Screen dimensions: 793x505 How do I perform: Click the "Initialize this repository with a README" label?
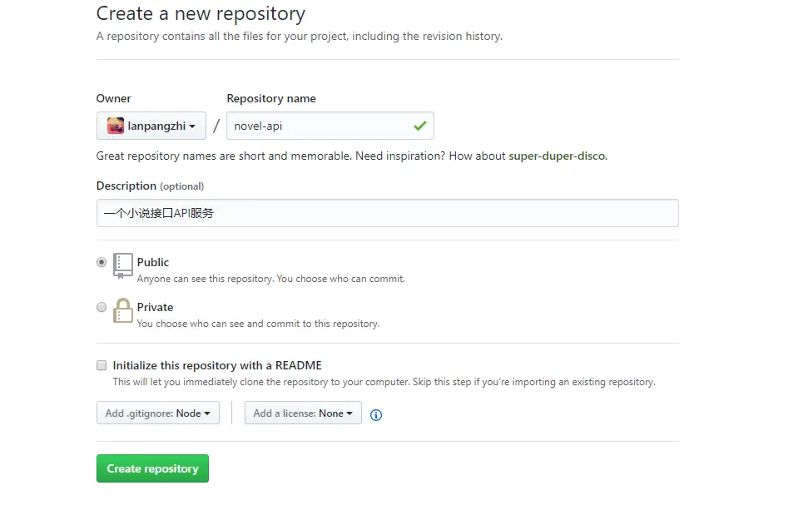point(217,365)
